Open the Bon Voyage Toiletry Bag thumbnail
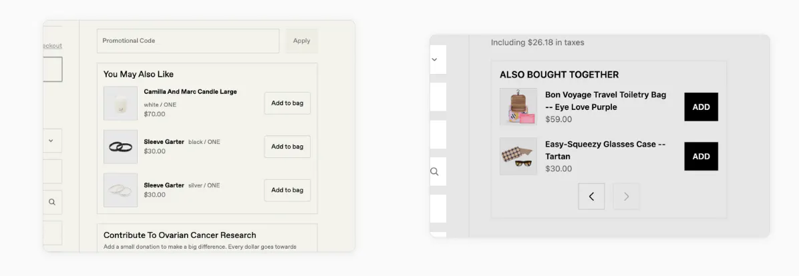The width and height of the screenshot is (799, 276). pyautogui.click(x=518, y=107)
